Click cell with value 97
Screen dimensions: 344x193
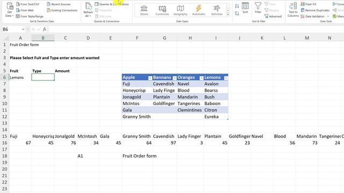[164, 143]
